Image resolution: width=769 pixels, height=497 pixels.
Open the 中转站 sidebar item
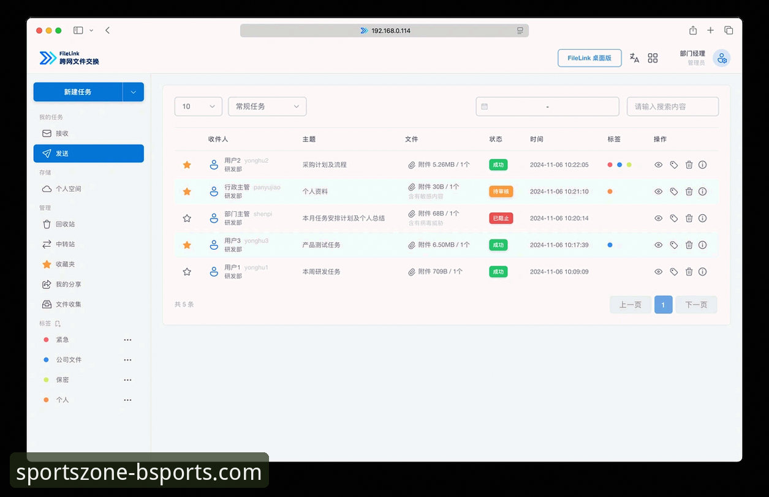pyautogui.click(x=64, y=244)
